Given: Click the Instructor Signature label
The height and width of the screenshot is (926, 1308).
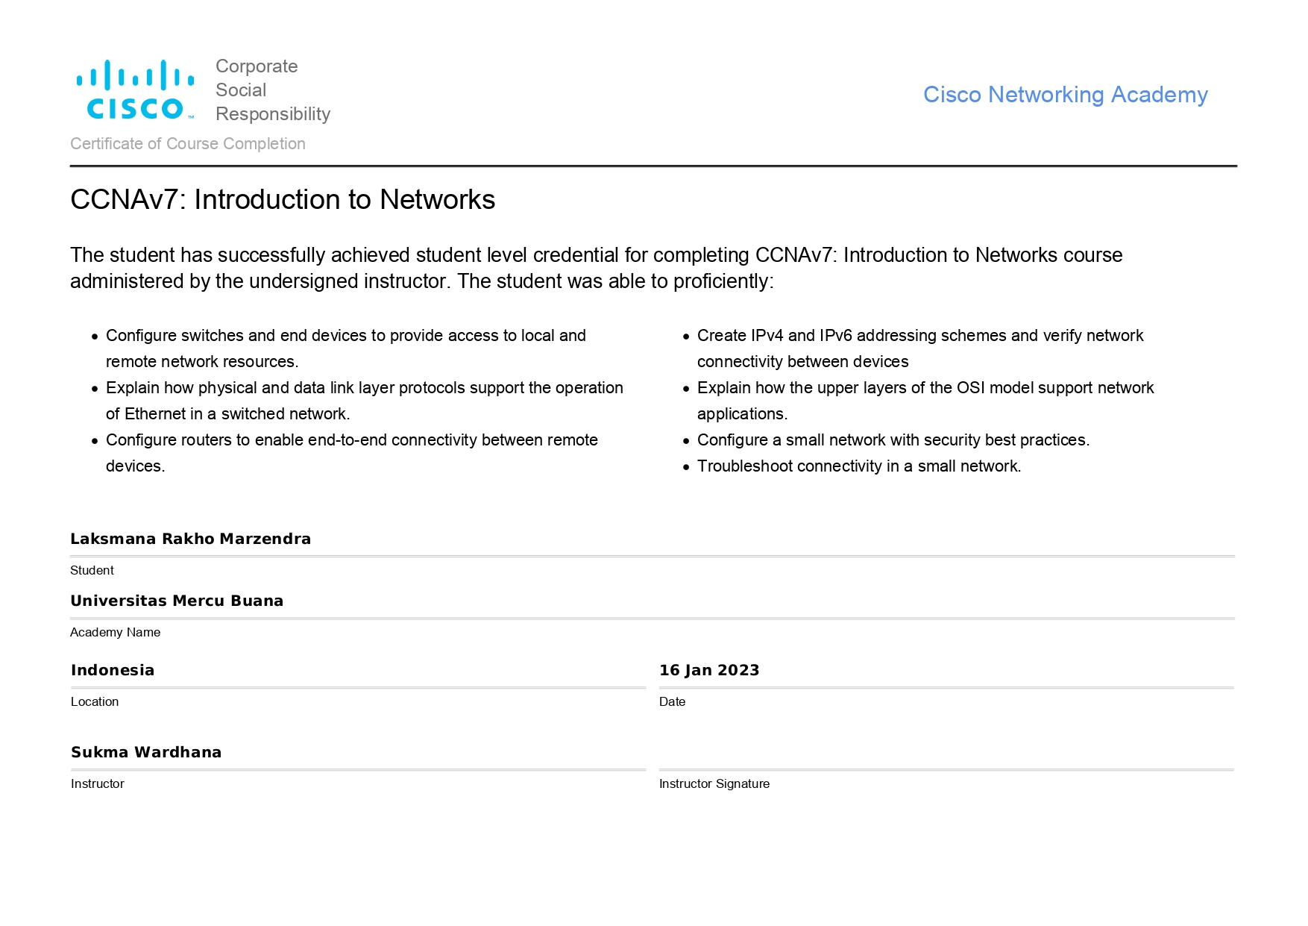Looking at the screenshot, I should coord(714,783).
